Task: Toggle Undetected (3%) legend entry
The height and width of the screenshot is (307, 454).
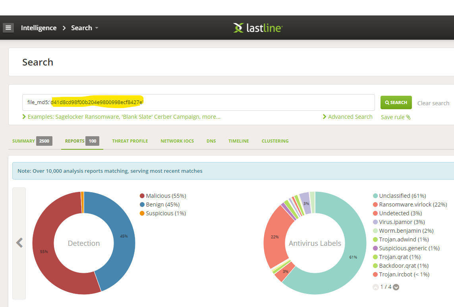Action: click(x=398, y=213)
